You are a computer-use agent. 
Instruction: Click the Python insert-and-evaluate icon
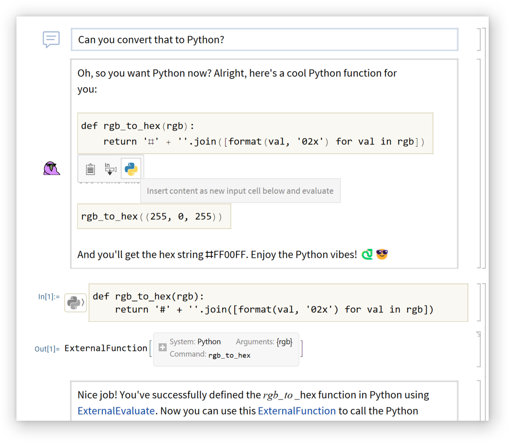click(131, 169)
